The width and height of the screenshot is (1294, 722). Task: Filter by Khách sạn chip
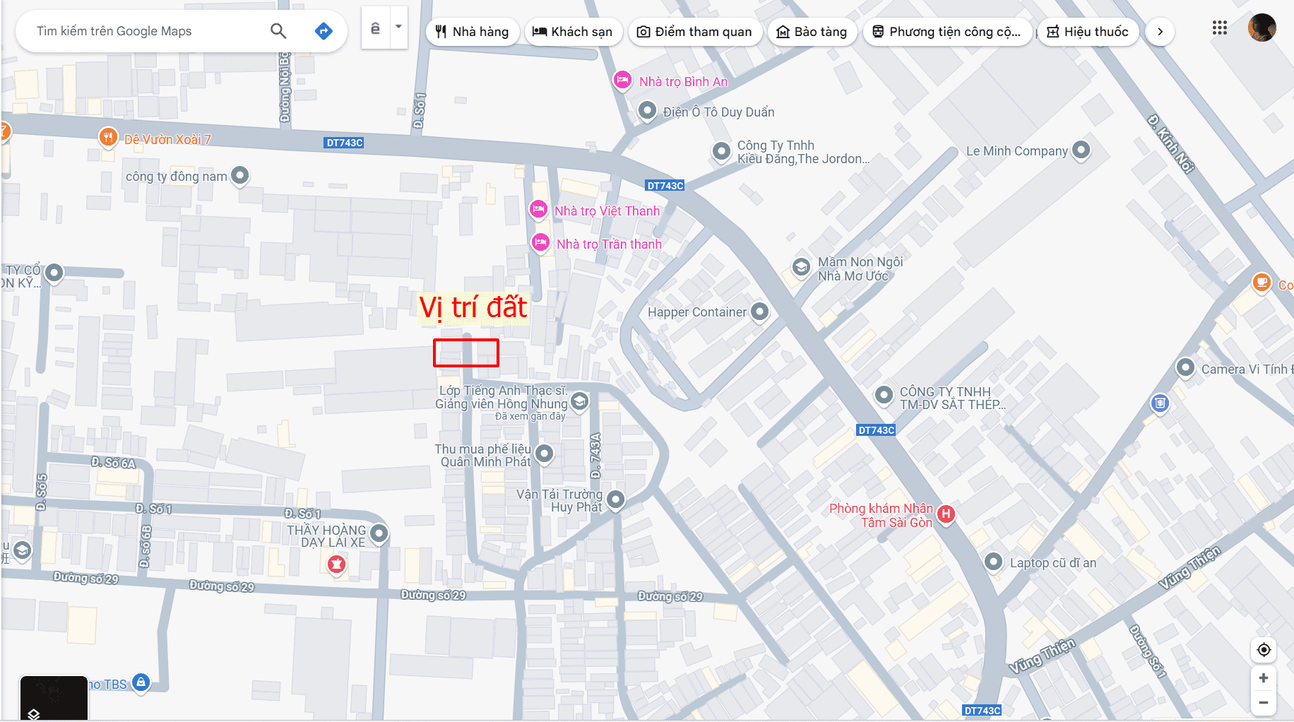click(573, 32)
